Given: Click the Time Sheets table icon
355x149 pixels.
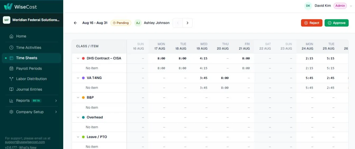Looking at the screenshot, I should click(11, 58).
